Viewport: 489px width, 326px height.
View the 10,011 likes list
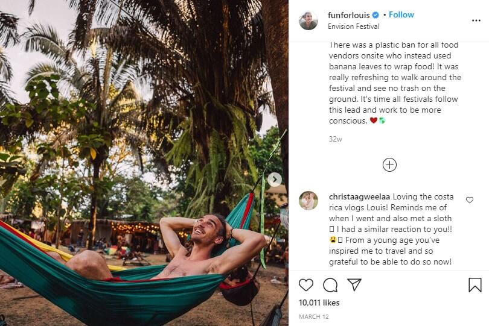(x=319, y=302)
